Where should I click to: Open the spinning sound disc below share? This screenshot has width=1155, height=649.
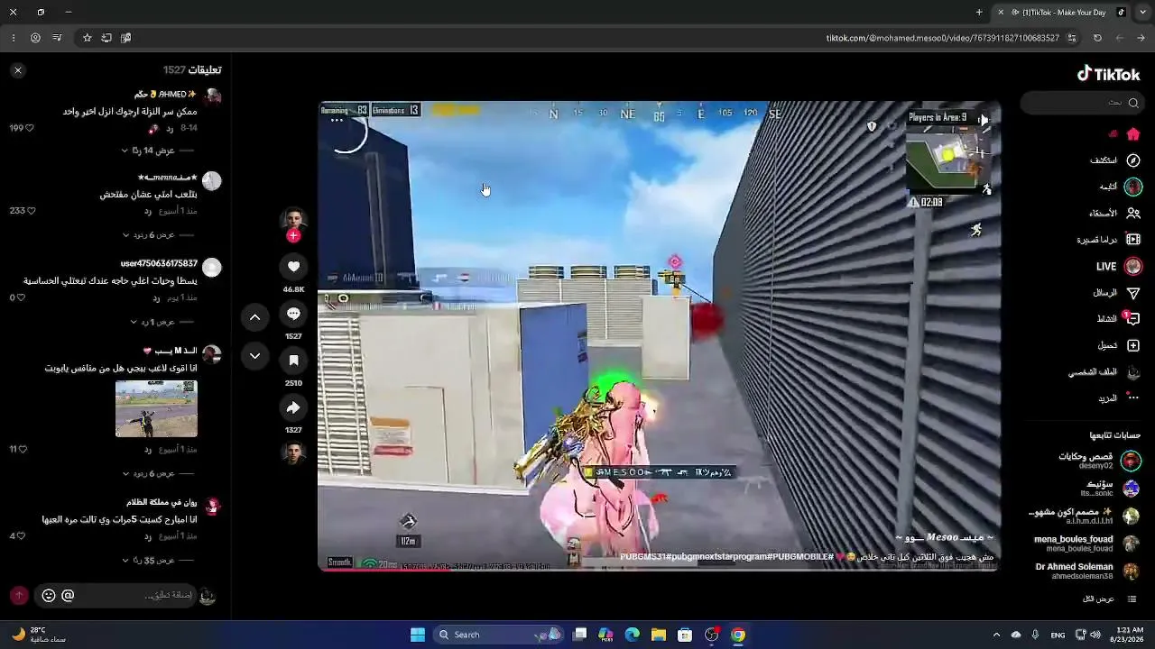293,453
